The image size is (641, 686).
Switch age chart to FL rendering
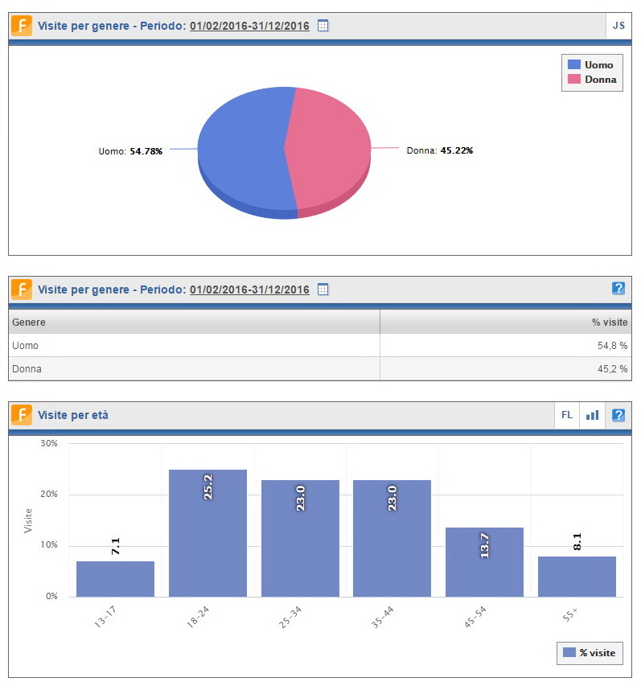coord(567,415)
